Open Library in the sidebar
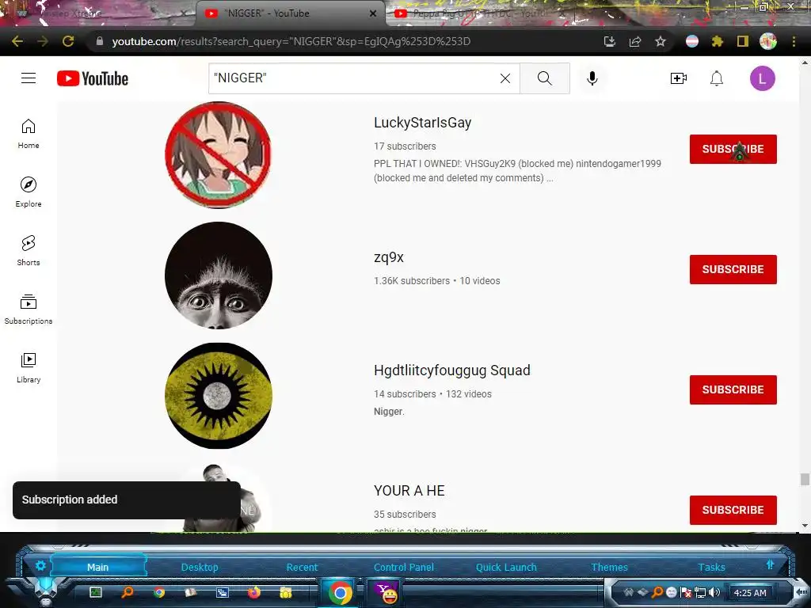The height and width of the screenshot is (608, 811). pyautogui.click(x=29, y=367)
